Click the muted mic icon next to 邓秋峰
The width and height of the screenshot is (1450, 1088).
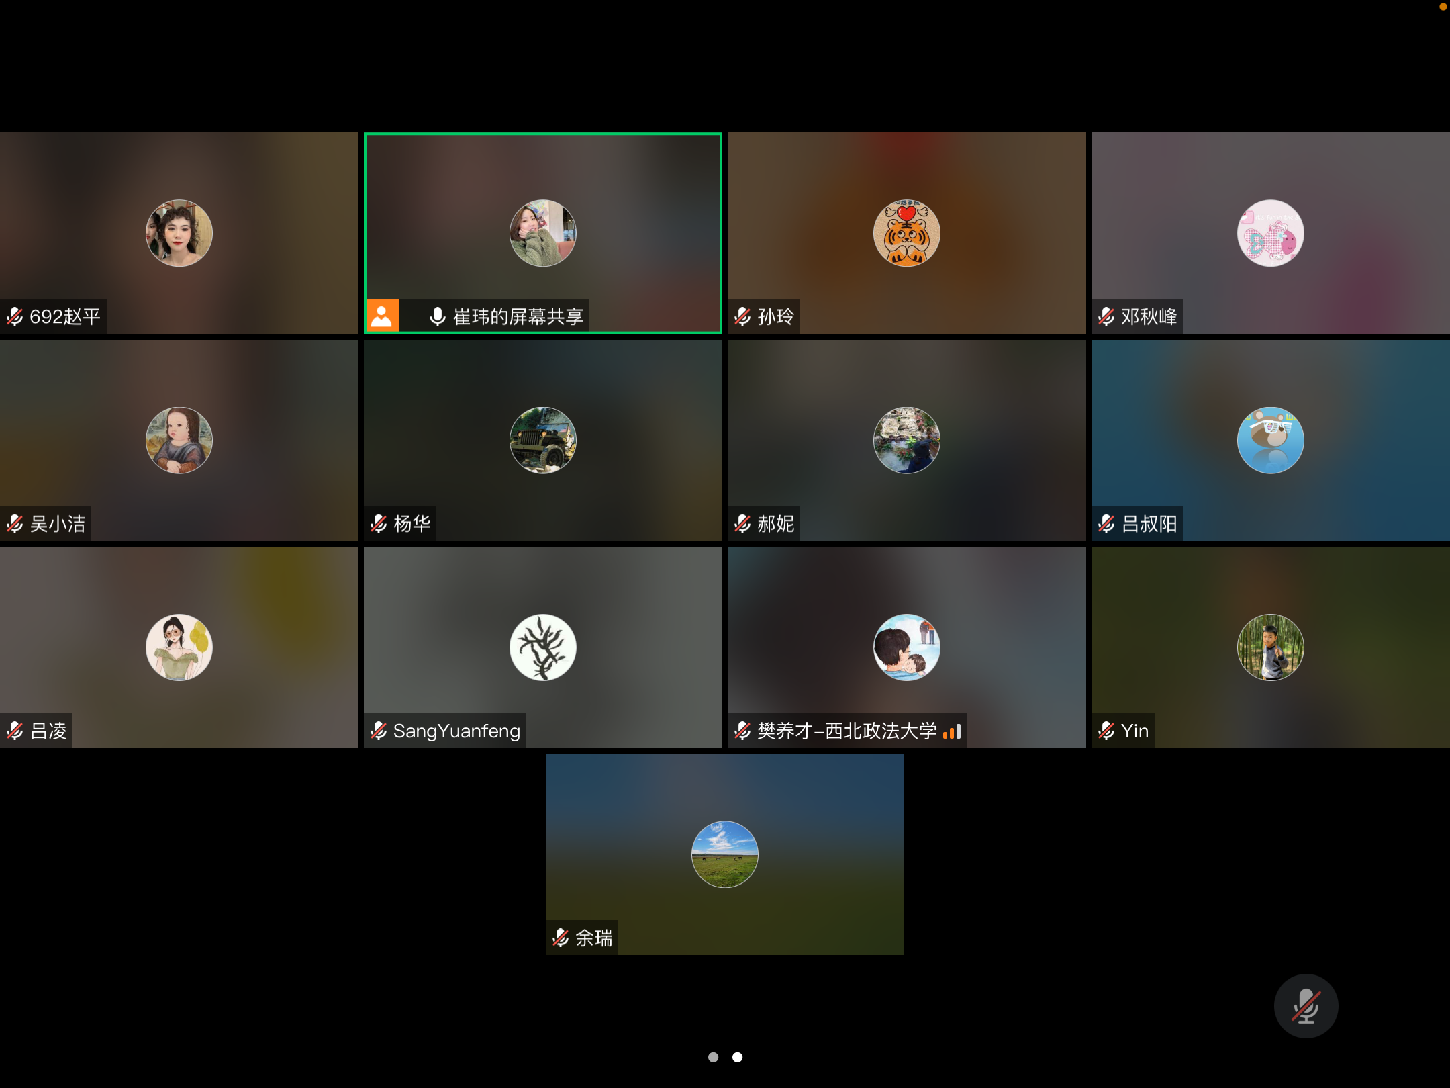tap(1106, 316)
